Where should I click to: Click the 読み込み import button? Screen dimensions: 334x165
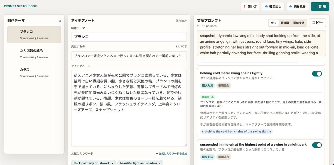298,6
